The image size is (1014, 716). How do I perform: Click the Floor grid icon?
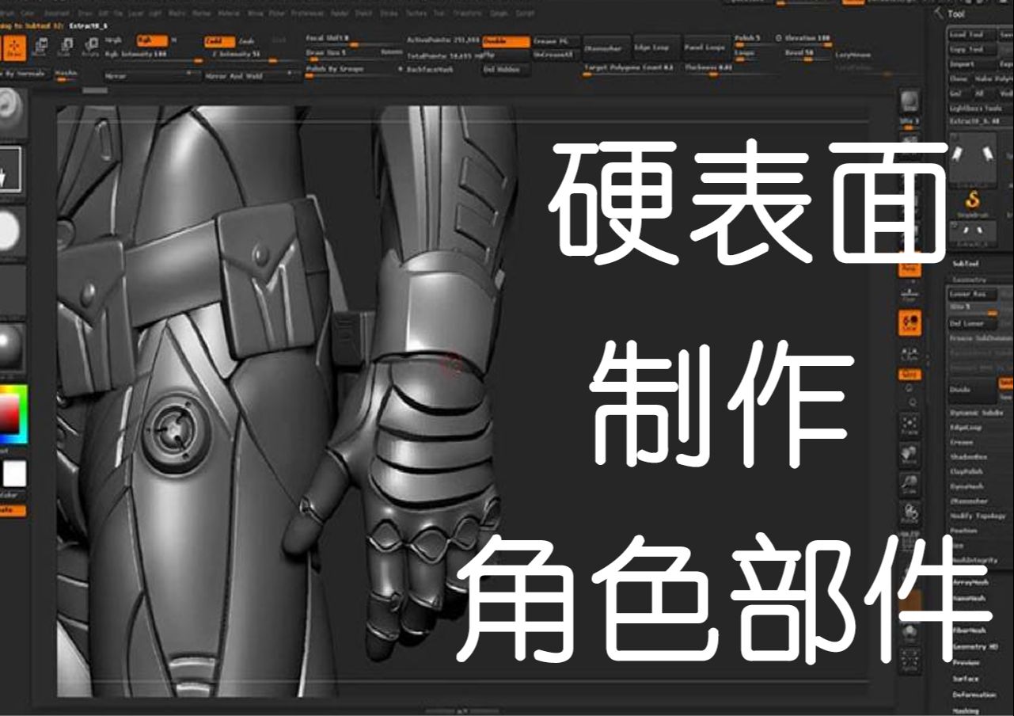pyautogui.click(x=910, y=294)
